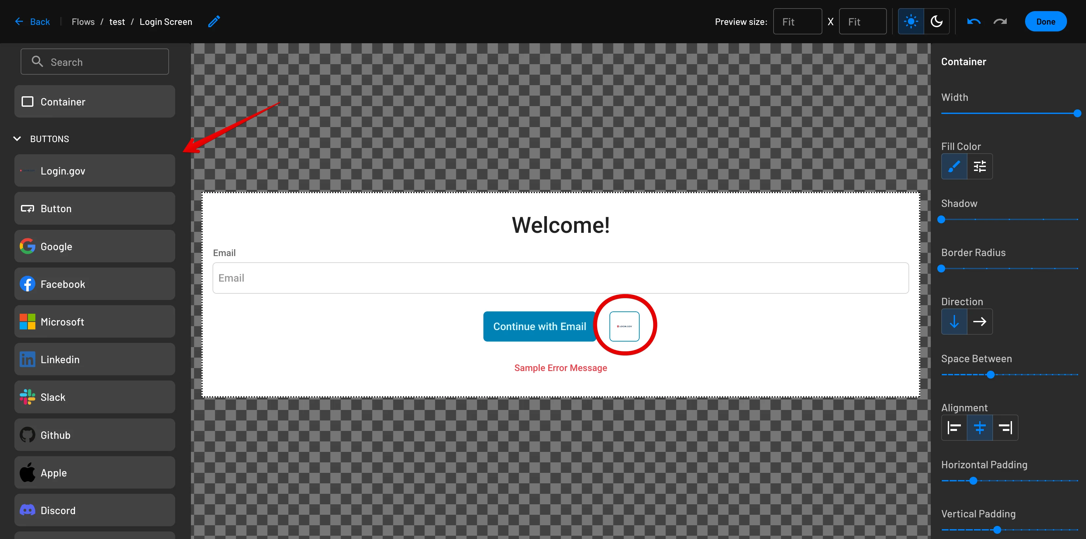1086x539 pixels.
Task: Click the pencil edit name icon
Action: click(x=214, y=22)
